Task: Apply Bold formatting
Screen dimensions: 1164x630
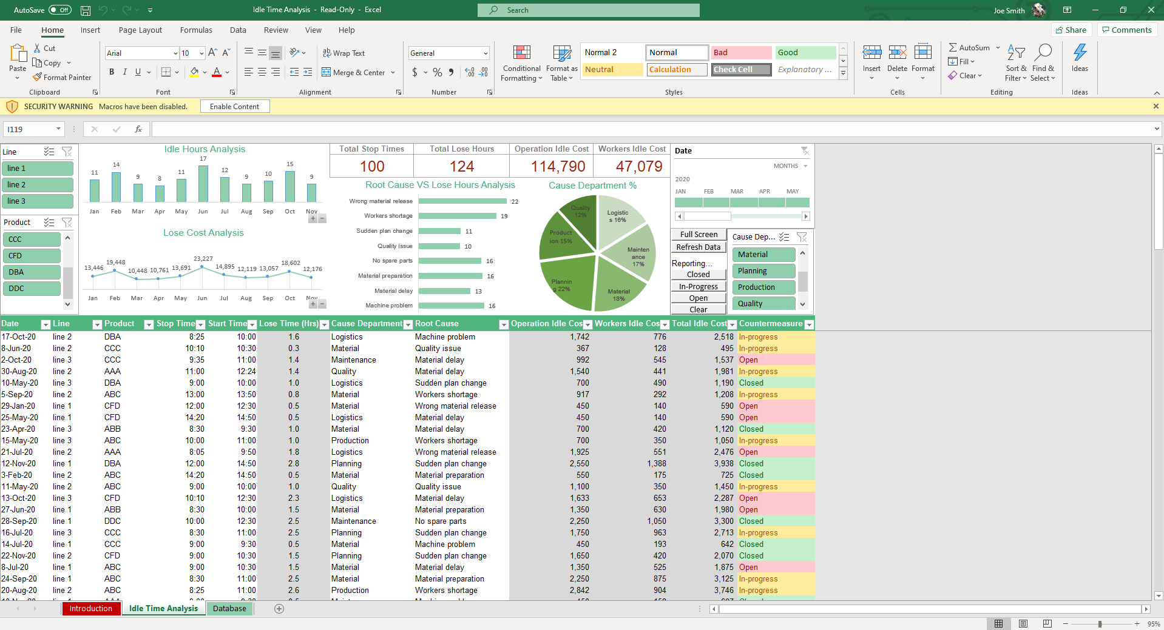Action: pos(112,72)
